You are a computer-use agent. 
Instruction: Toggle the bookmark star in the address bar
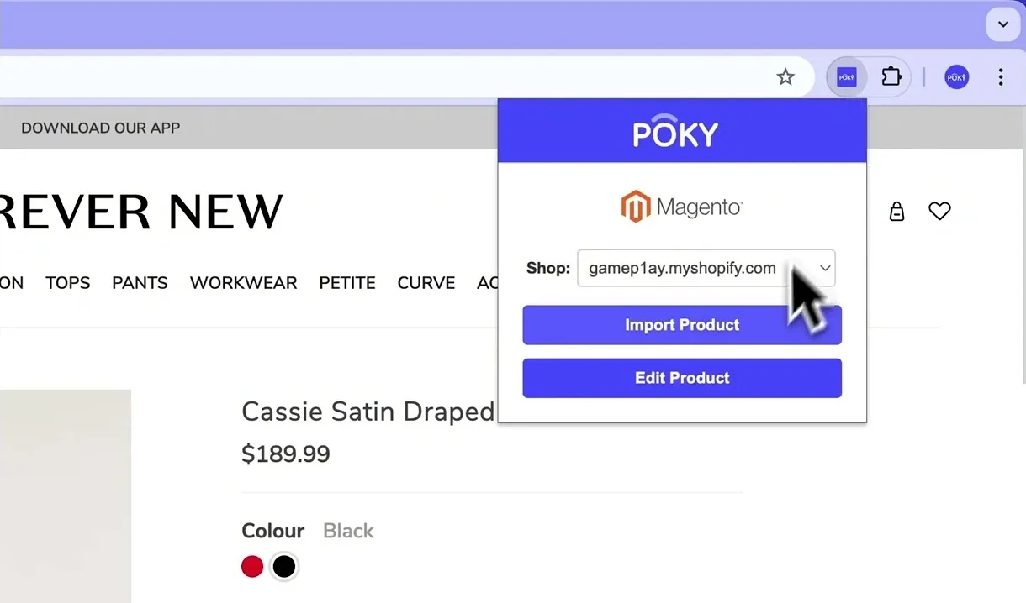(785, 76)
